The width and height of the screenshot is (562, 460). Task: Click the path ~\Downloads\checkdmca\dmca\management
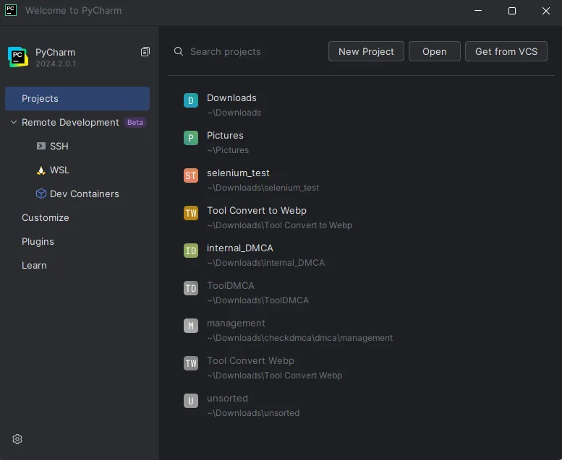tap(299, 338)
